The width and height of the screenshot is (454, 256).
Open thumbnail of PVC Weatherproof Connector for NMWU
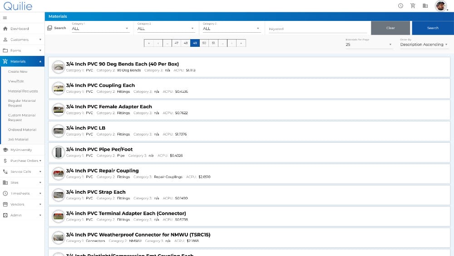pos(58,238)
